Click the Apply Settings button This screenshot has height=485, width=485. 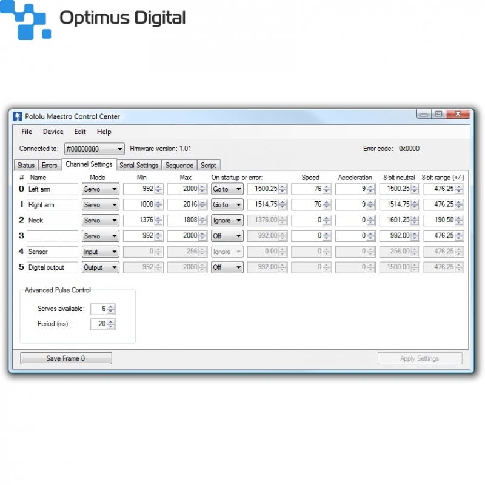420,358
